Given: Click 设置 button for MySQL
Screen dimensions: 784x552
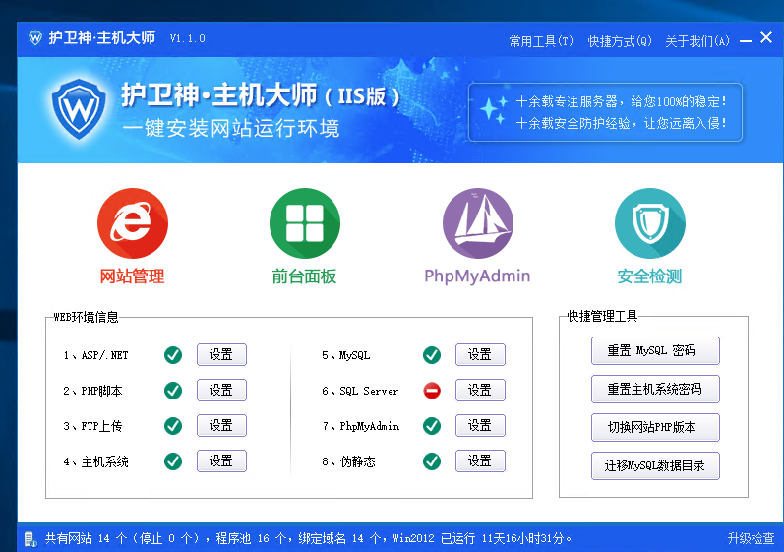Looking at the screenshot, I should pos(480,354).
